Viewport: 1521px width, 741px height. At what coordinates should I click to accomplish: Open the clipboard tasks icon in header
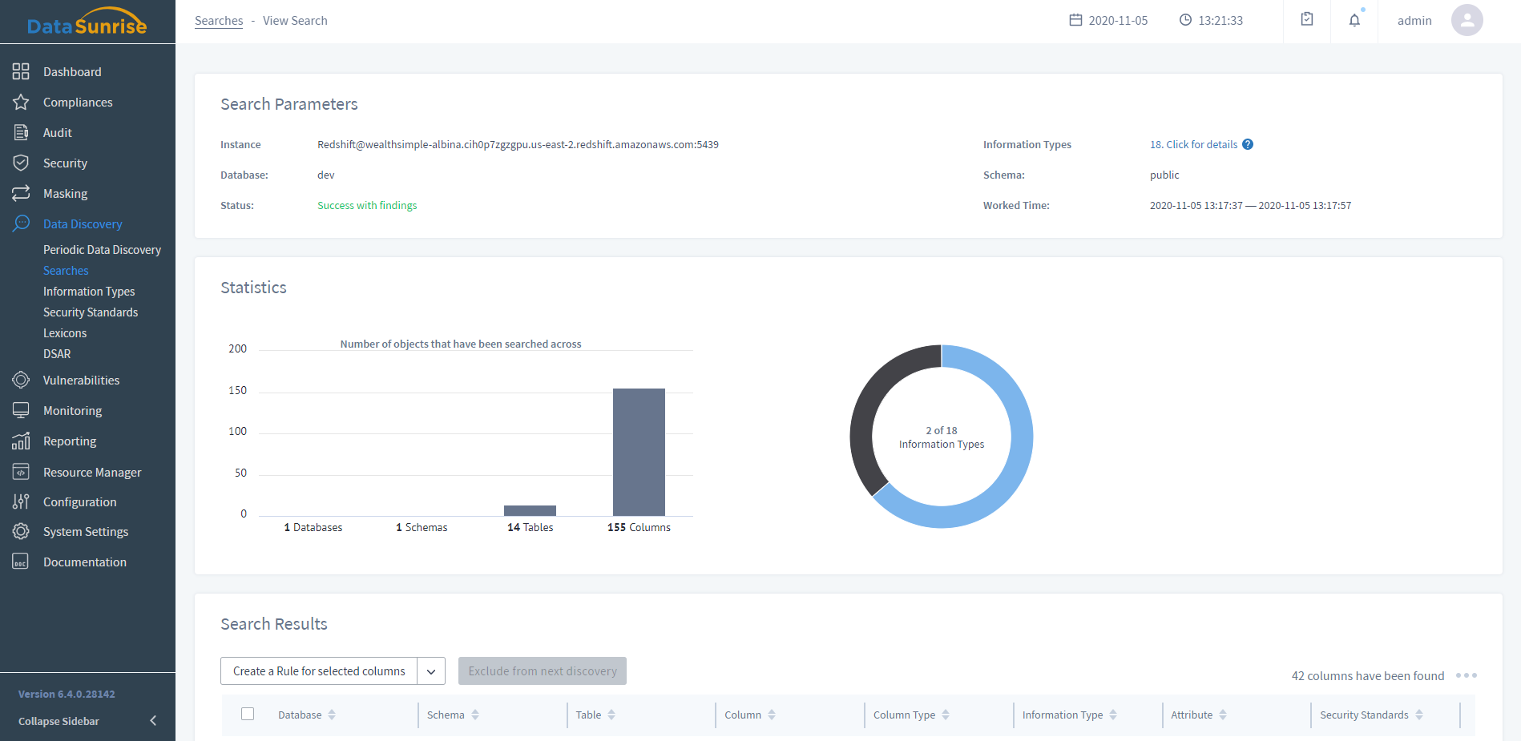[x=1307, y=19]
